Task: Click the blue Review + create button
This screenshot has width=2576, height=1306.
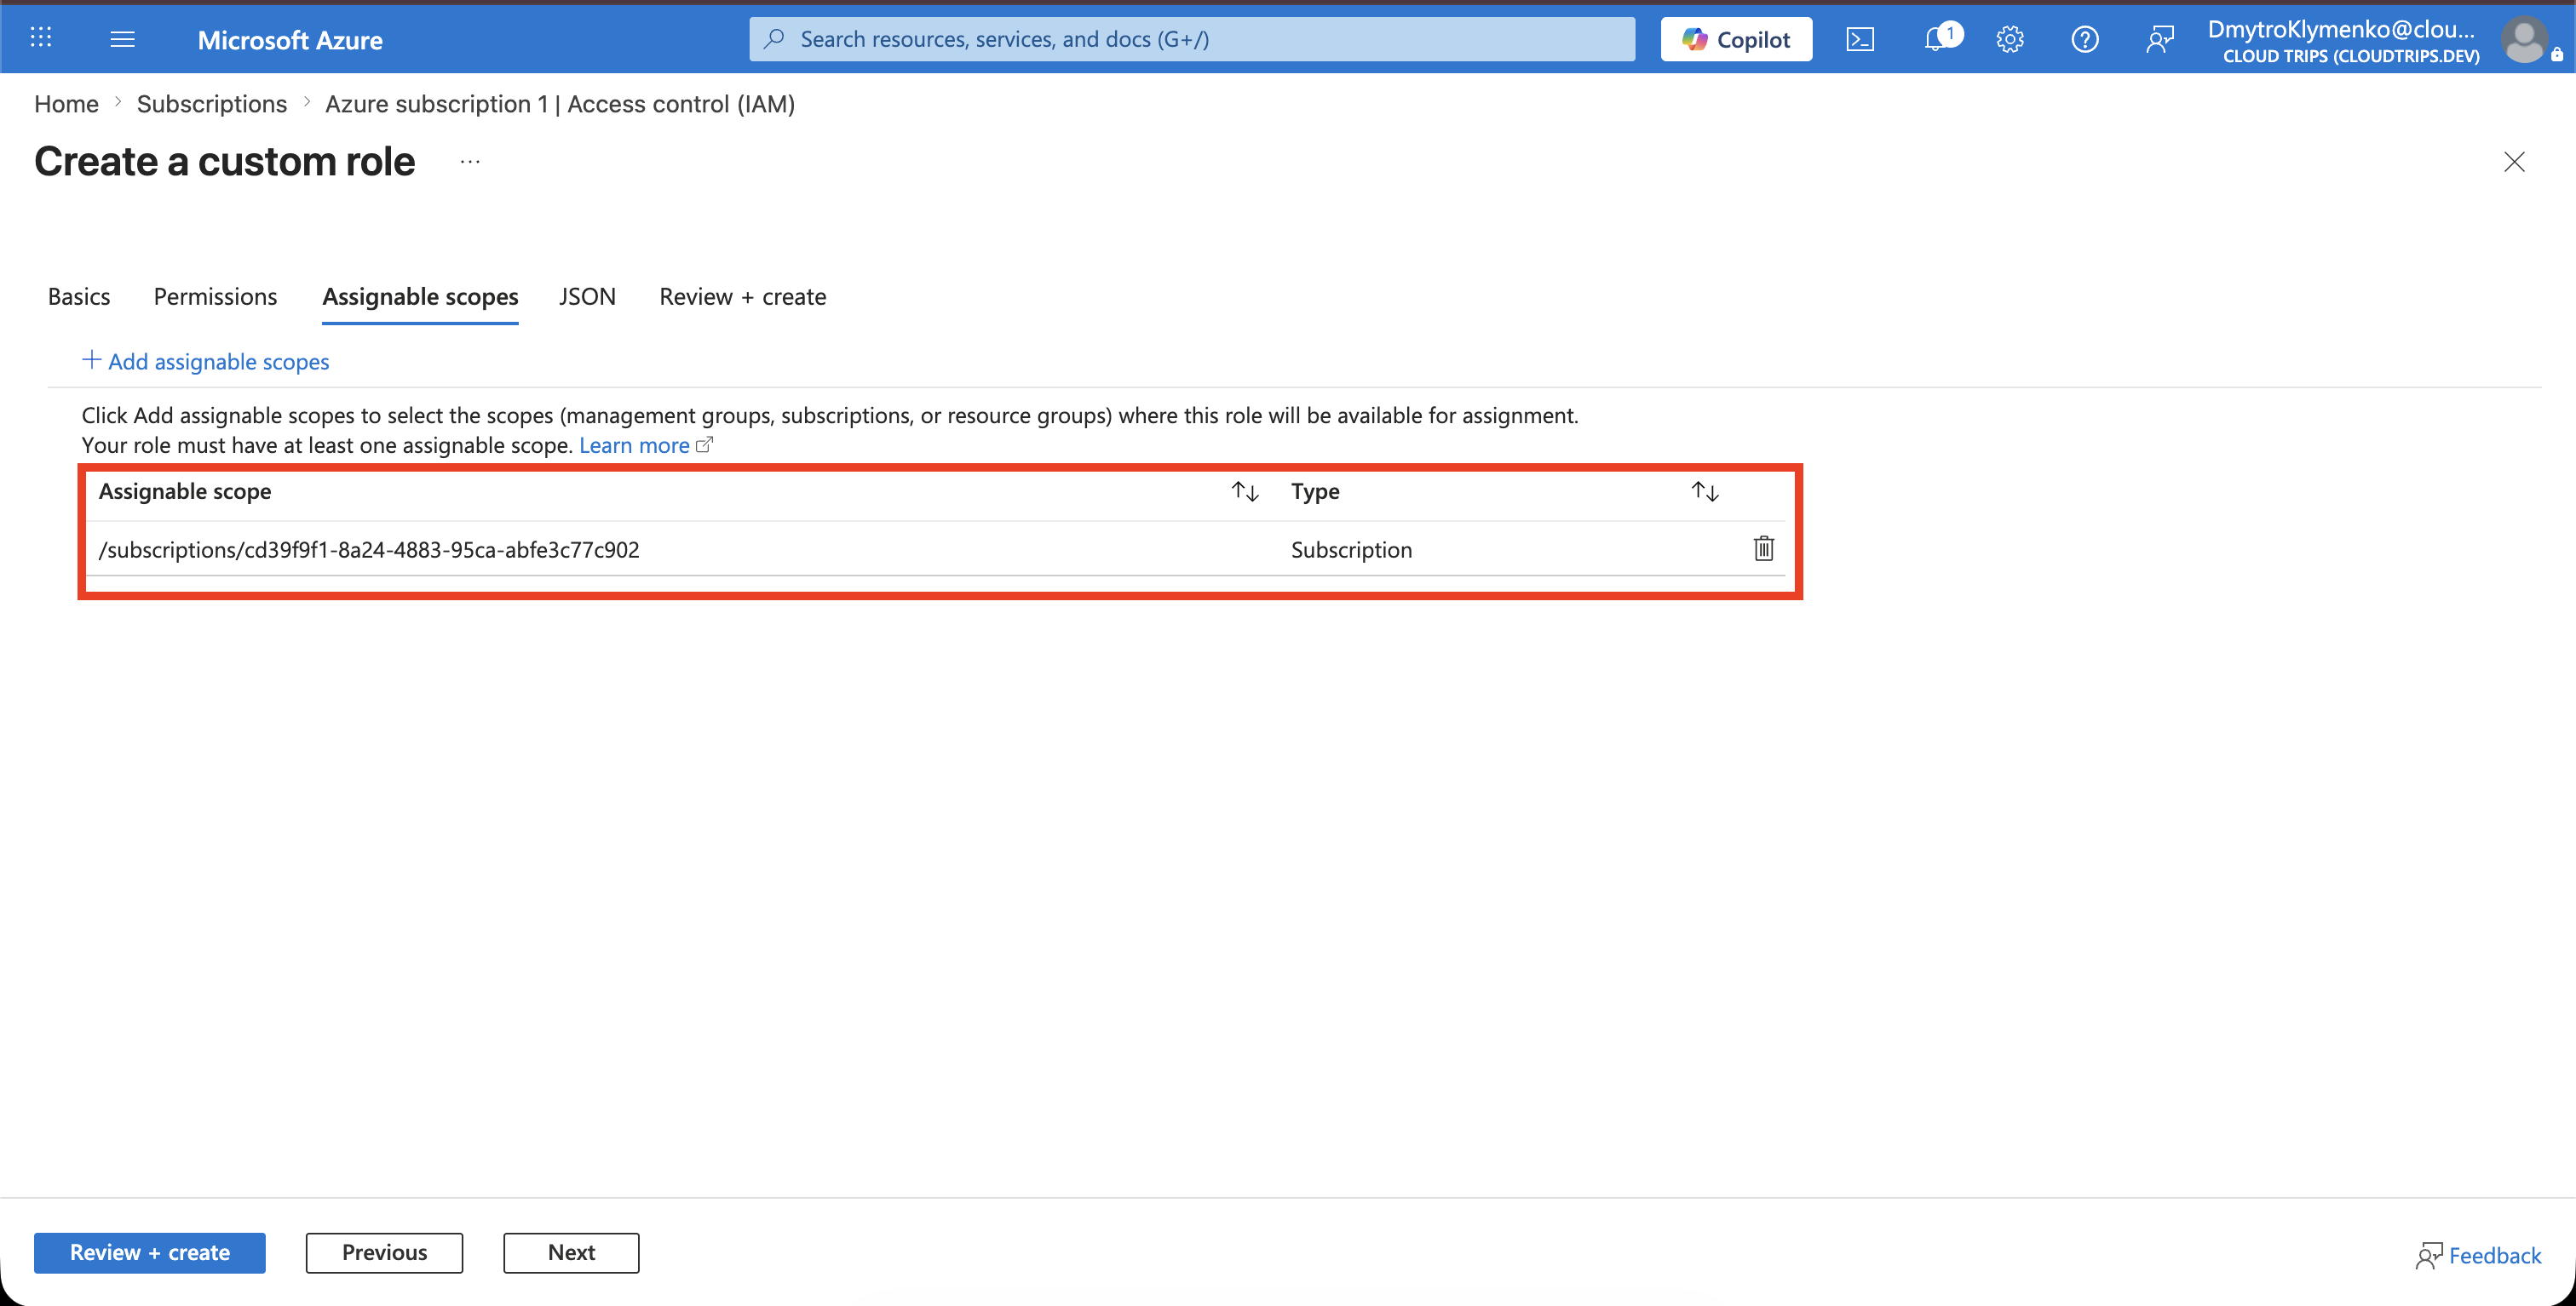Action: click(150, 1253)
